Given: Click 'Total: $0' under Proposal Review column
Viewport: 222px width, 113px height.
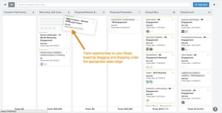Looking at the screenshot, I should pyautogui.click(x=90, y=109).
